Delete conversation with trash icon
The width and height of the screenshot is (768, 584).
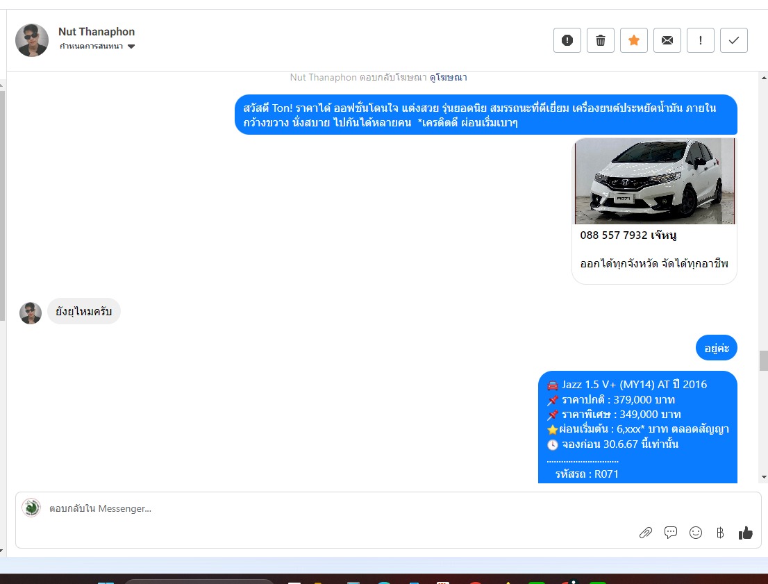(601, 40)
